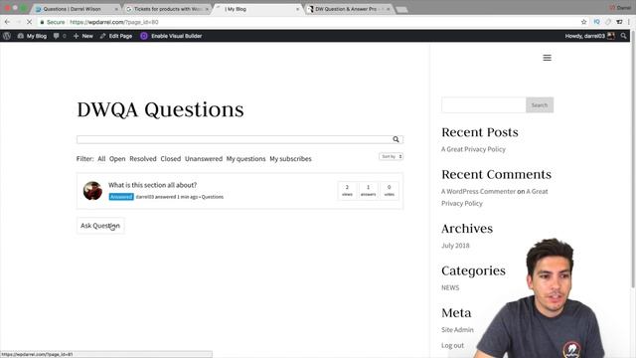Bookmark page with the star icon

[583, 22]
